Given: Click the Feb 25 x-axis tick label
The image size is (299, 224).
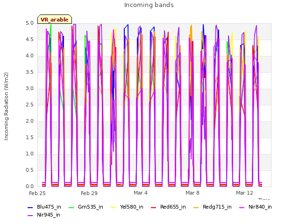Looking at the screenshot, I should click(37, 193).
